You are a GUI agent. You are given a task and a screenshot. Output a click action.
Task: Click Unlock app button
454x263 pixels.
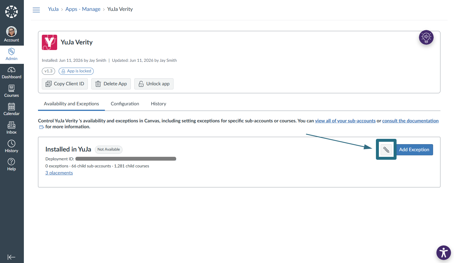154,84
